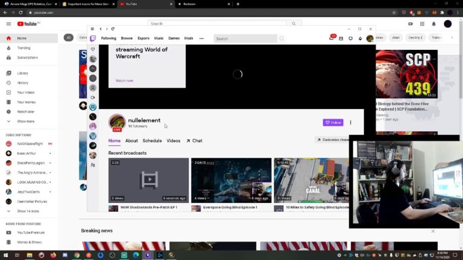
Task: Switch to the About channel tab
Action: click(131, 141)
